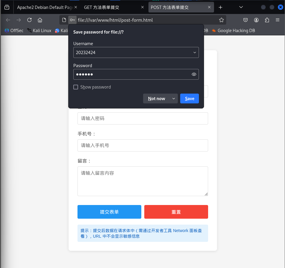Open the extensions puzzle-piece icon

pyautogui.click(x=267, y=20)
